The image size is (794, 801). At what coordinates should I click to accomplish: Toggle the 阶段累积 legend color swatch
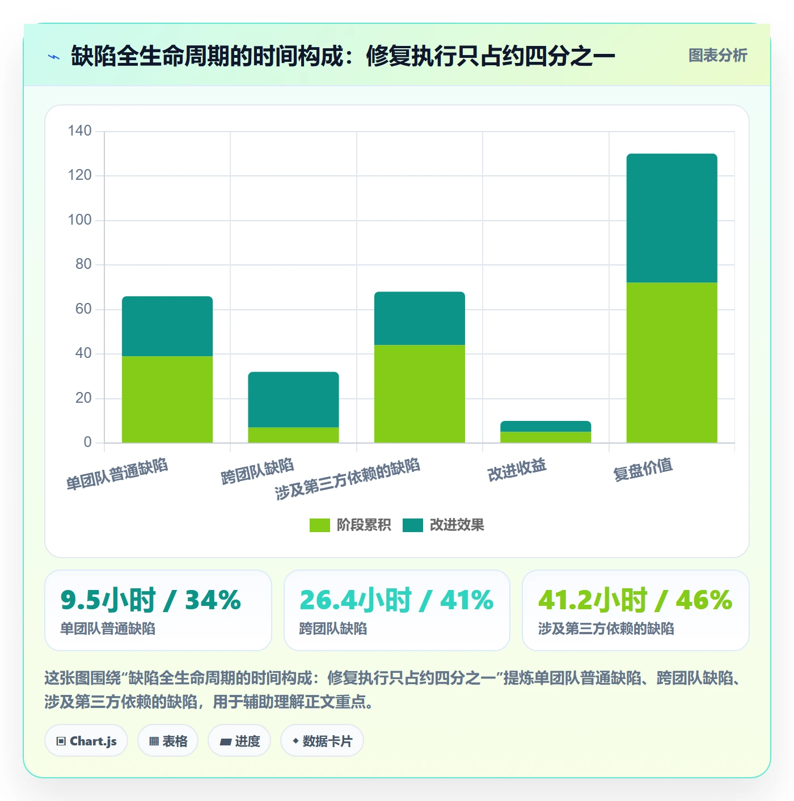coord(319,525)
